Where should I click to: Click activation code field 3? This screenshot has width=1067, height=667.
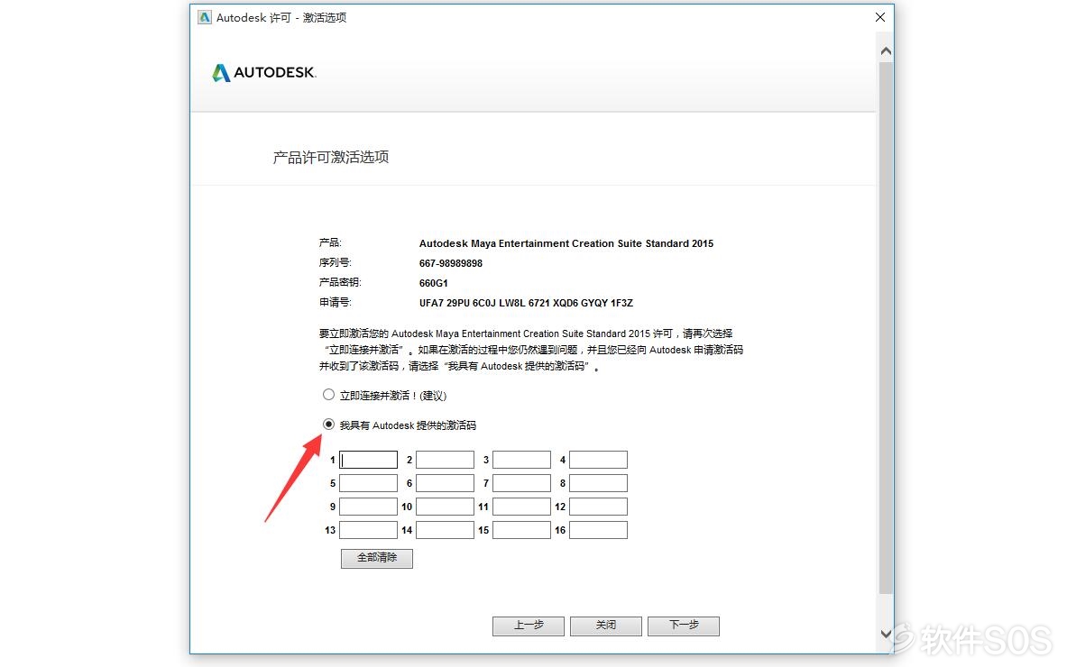522,460
